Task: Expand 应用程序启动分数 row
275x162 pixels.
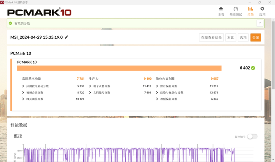Action: [23, 86]
